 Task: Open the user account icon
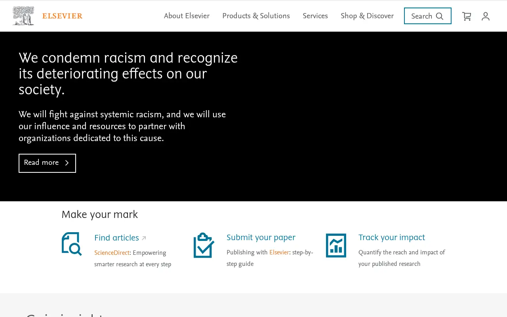pyautogui.click(x=486, y=16)
